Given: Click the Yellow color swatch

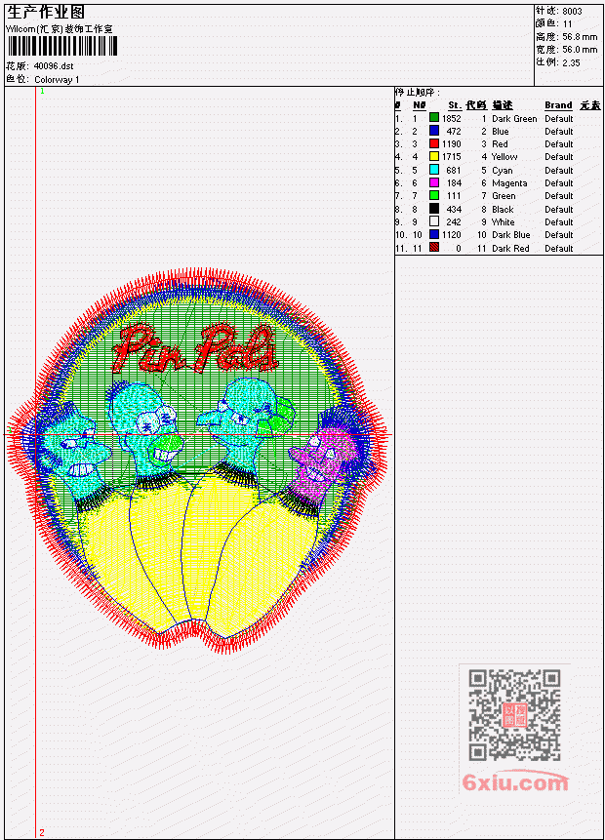Looking at the screenshot, I should pyautogui.click(x=434, y=156).
